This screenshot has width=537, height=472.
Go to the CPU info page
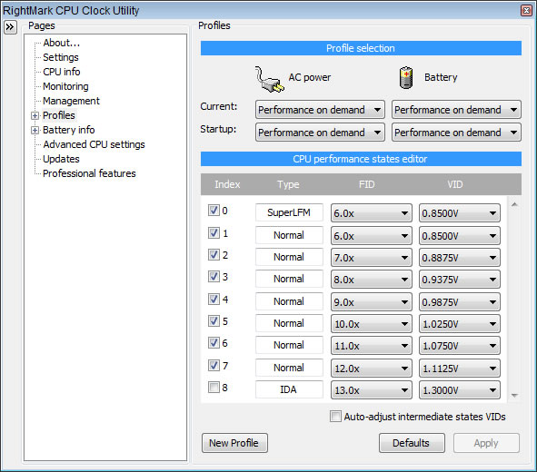[x=61, y=72]
